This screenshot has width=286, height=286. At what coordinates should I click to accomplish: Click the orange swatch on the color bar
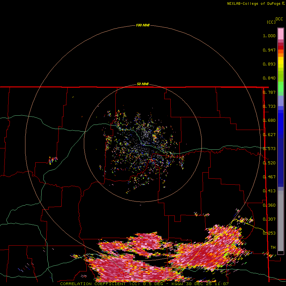[x=281, y=55]
